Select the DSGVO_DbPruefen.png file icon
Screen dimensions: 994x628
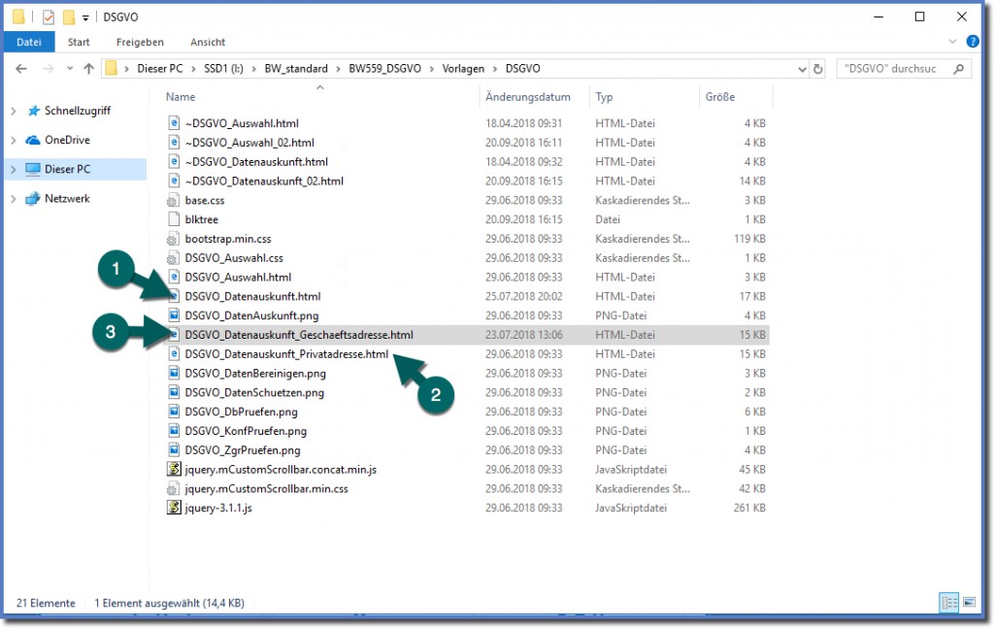(175, 412)
